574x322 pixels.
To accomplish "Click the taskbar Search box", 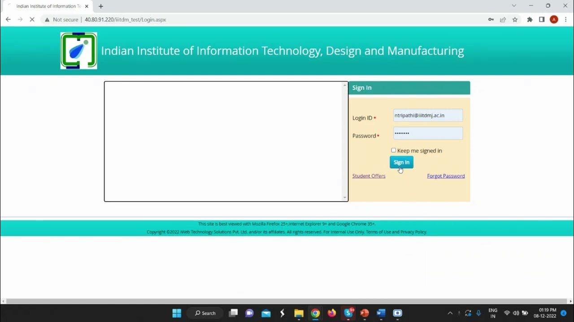I will click(x=205, y=313).
